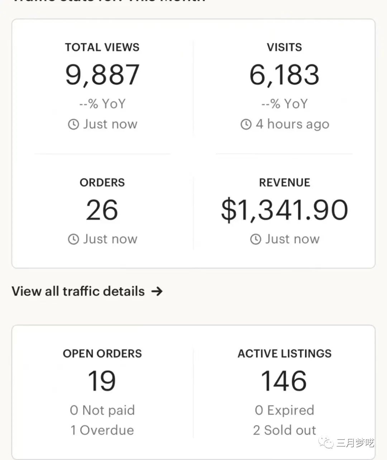Select the Visits 6,183 stat
The height and width of the screenshot is (460, 387).
284,75
